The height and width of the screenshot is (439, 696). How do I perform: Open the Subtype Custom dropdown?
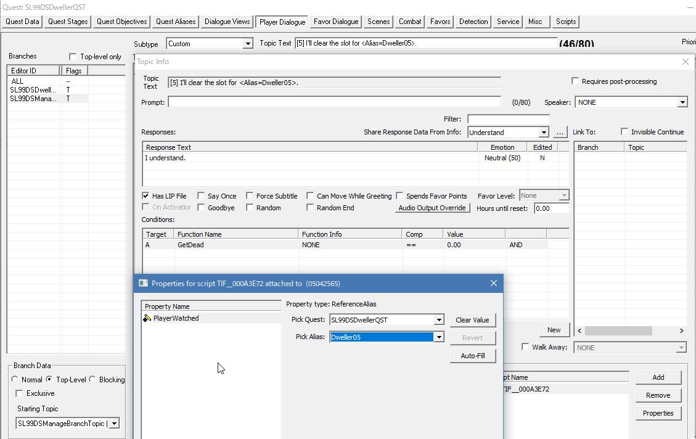coord(248,44)
